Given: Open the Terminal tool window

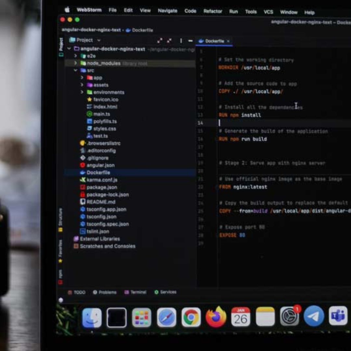Looking at the screenshot, I should (x=136, y=292).
